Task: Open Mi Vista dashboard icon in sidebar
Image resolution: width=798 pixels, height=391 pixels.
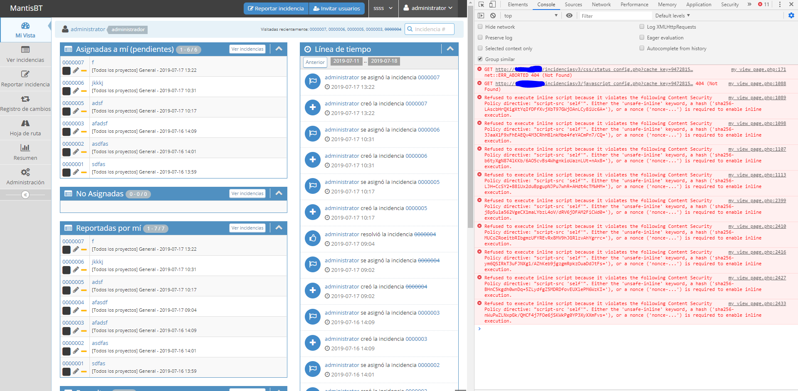Action: coord(25,26)
